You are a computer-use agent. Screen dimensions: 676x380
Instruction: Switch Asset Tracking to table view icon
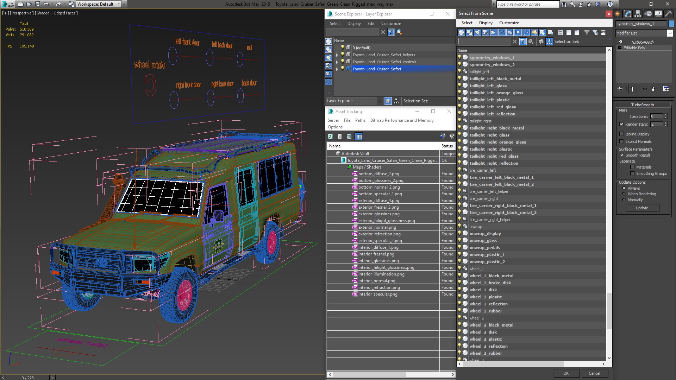(359, 137)
